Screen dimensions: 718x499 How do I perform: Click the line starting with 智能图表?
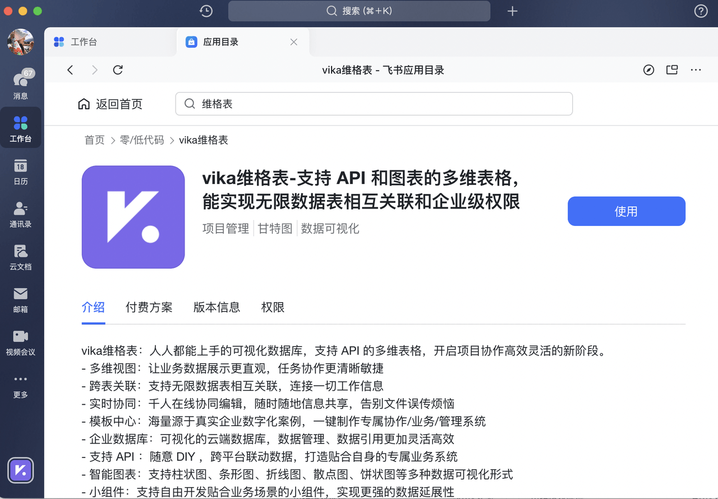tap(297, 475)
